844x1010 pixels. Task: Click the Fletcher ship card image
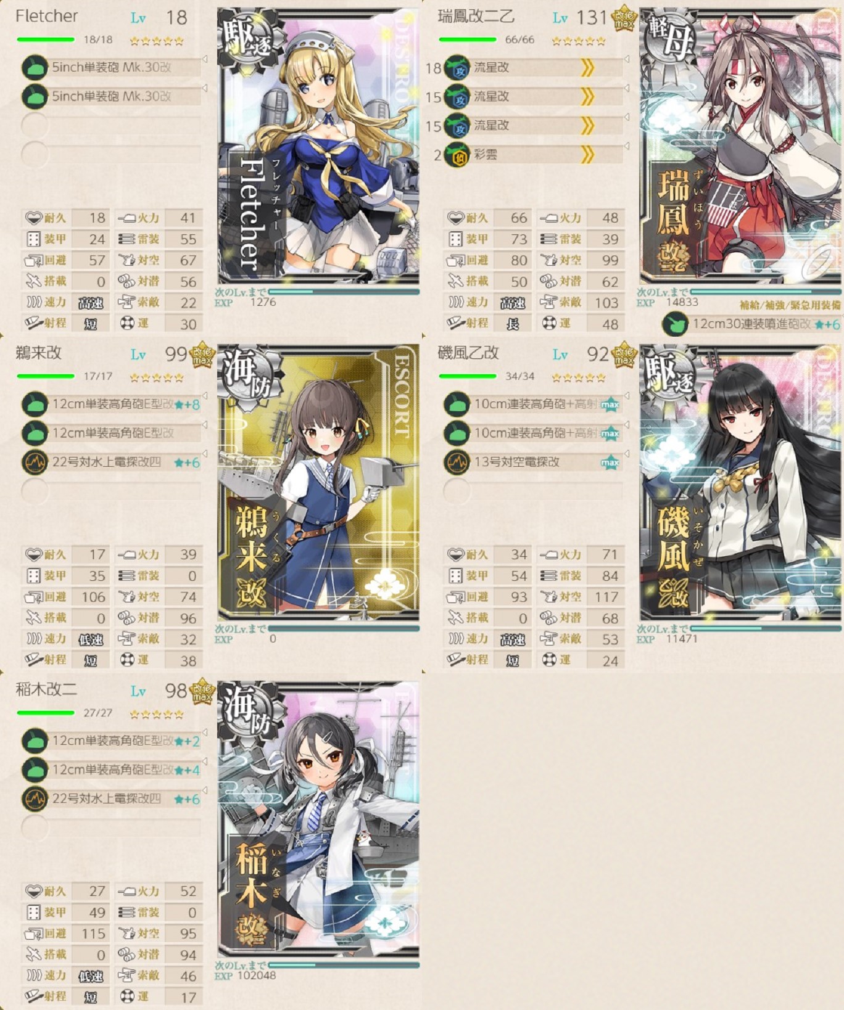pos(318,147)
